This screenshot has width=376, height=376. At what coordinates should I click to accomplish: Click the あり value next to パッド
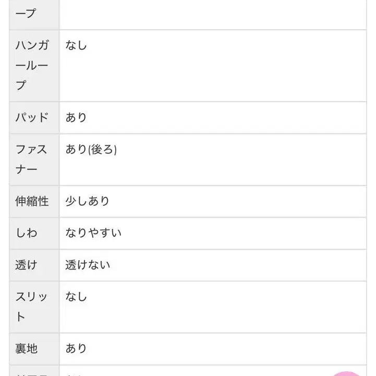(76, 117)
